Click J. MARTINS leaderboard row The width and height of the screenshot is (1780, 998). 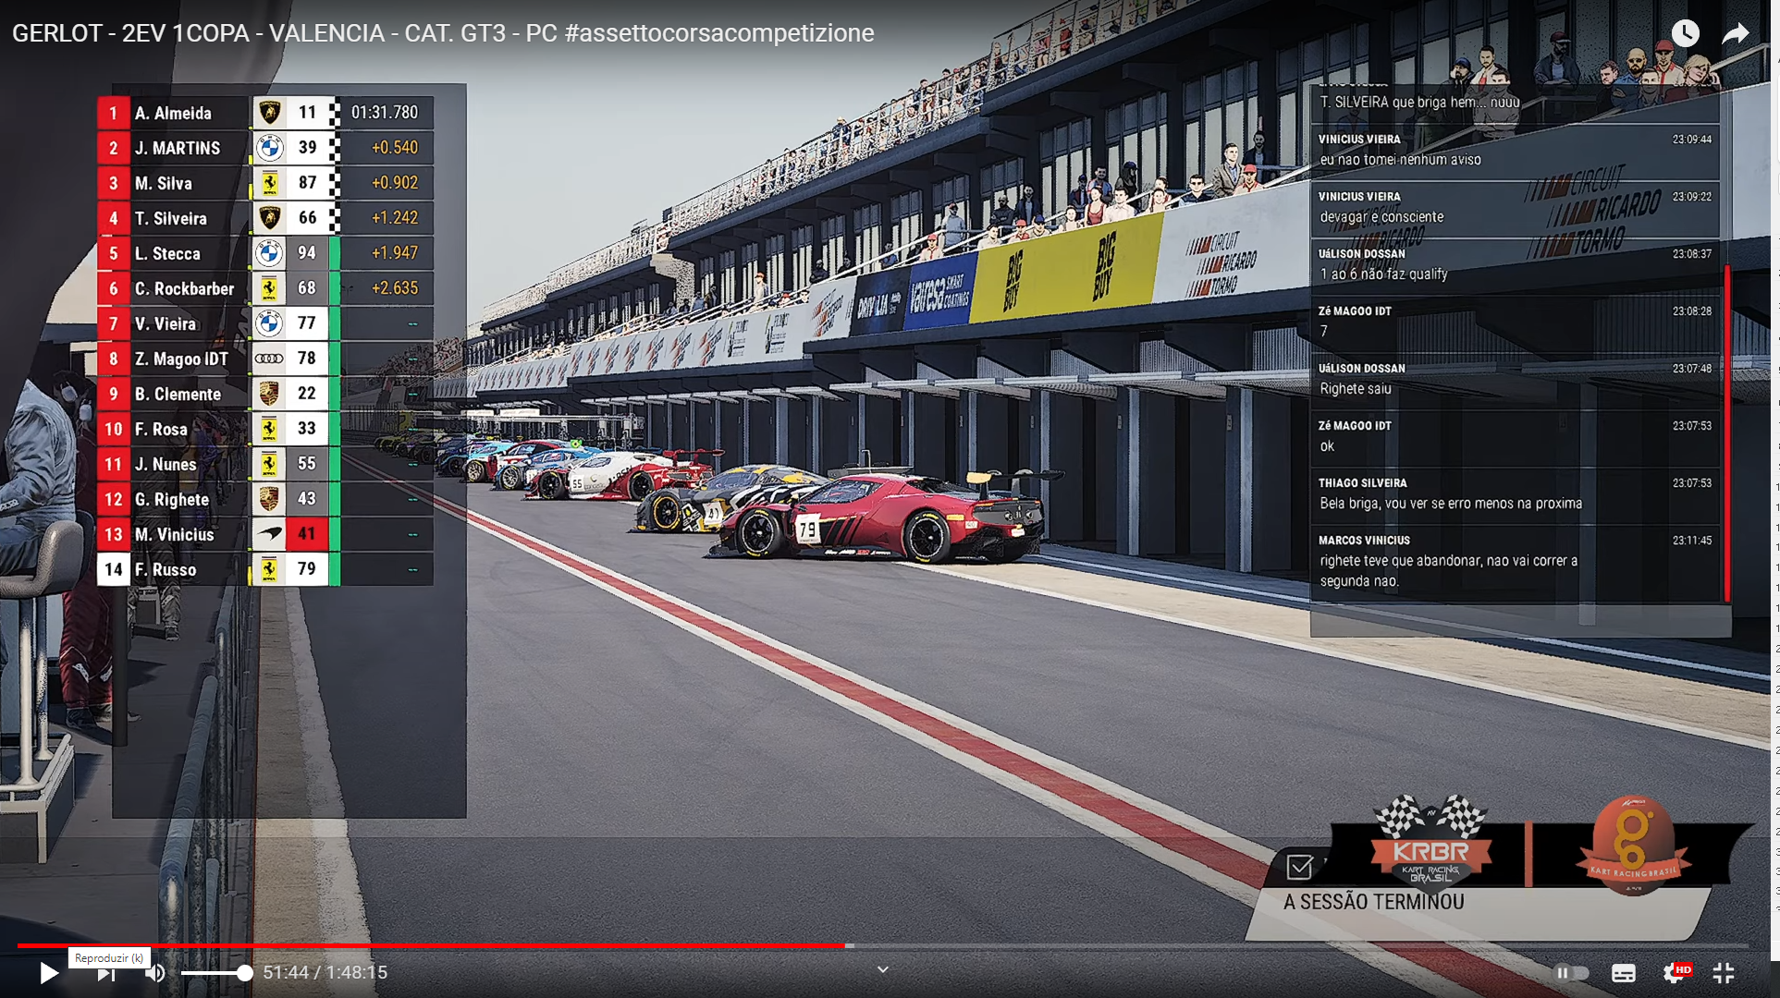265,148
